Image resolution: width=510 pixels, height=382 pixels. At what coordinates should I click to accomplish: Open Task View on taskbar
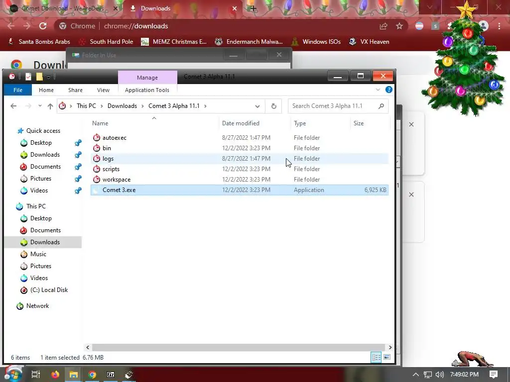(x=36, y=375)
